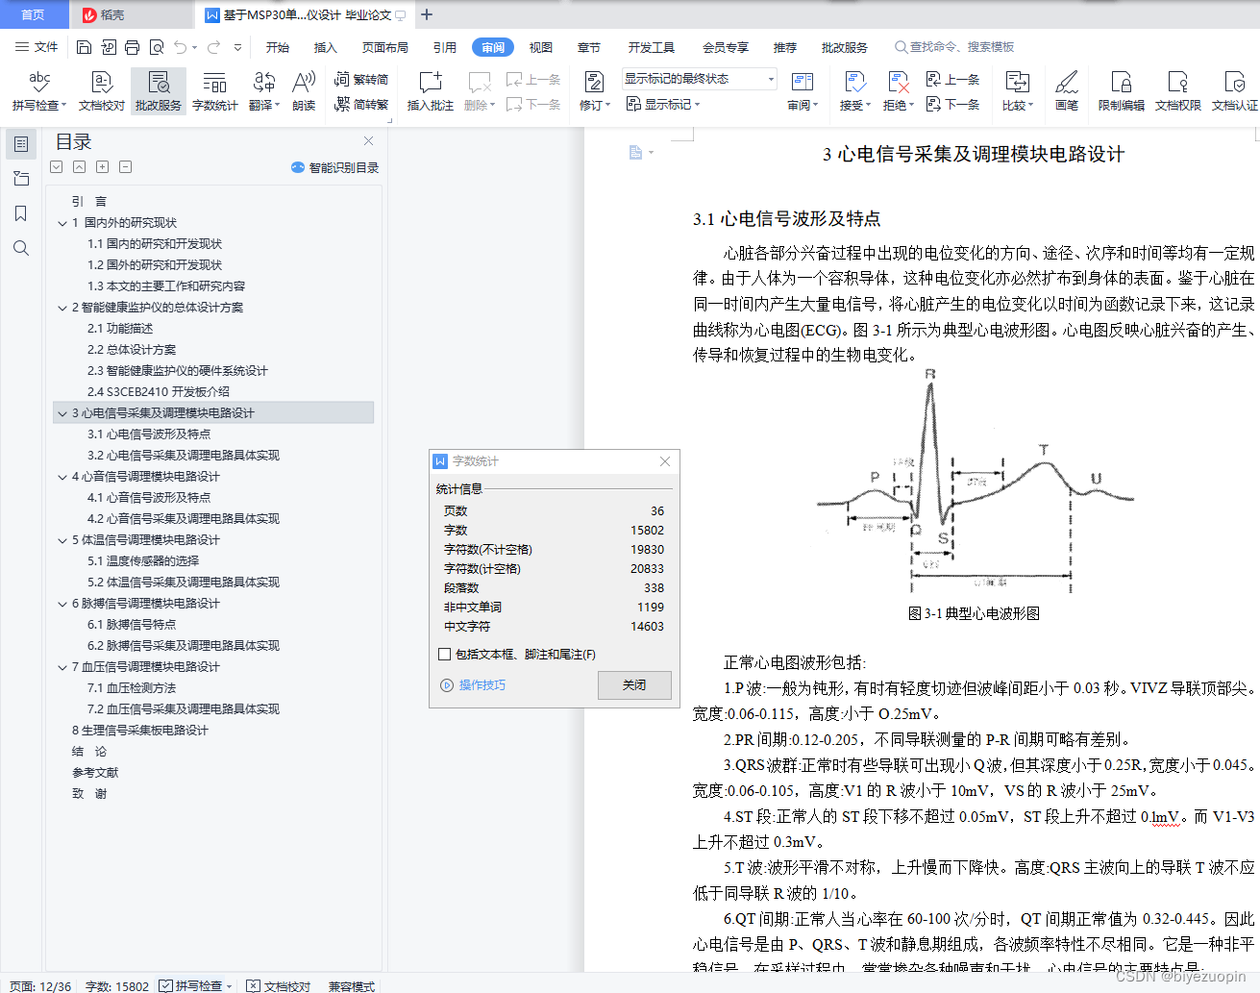The height and width of the screenshot is (993, 1260).
Task: Open the word count tool
Action: 214,90
